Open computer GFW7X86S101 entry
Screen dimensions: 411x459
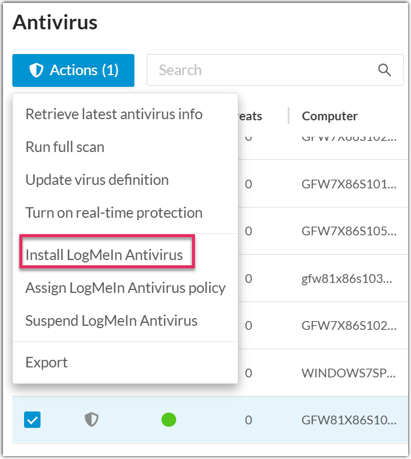(x=348, y=184)
